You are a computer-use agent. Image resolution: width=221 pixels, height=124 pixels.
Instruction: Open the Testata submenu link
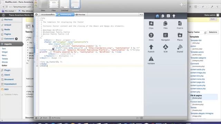pos(5,59)
